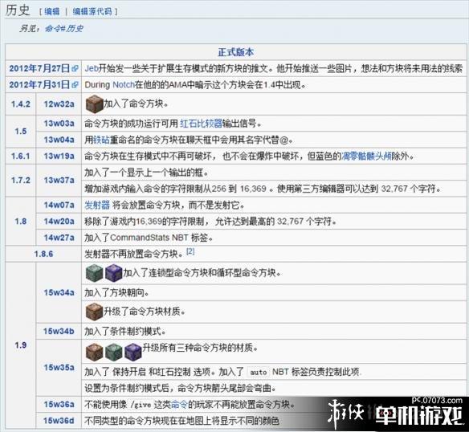Click the auto NBT tag code text
The width and height of the screenshot is (469, 432).
pos(259,372)
